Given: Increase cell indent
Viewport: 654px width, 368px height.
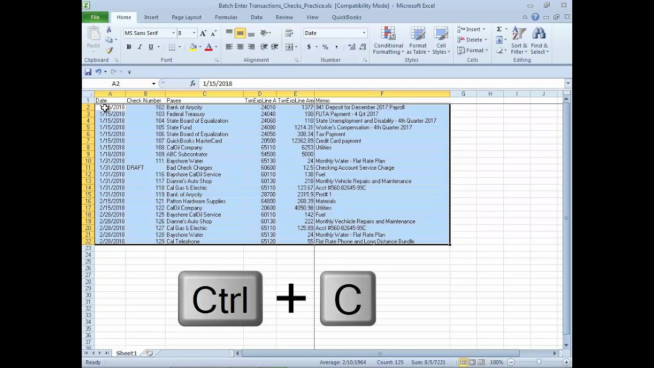Looking at the screenshot, I should click(274, 47).
